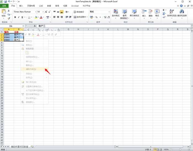This screenshot has height=151, width=193.
Task: Select the Format Painter brush icon
Action: [x=9, y=18]
